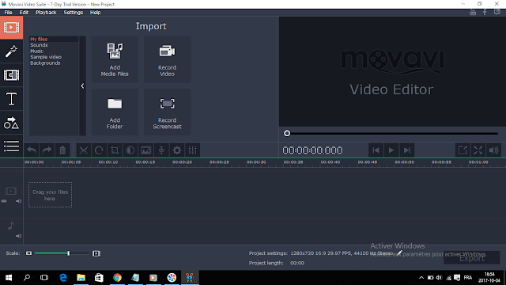Viewport: 506px width, 285px height.
Task: Click the preview seek bar handle
Action: click(x=287, y=133)
